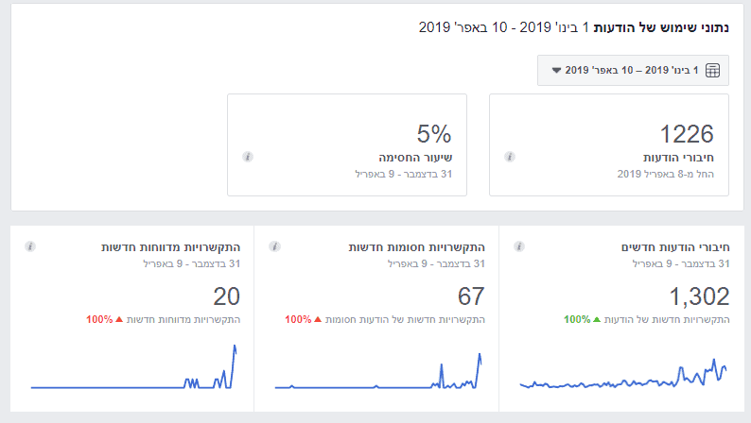Click the green 100% increase indicator
Image resolution: width=751 pixels, height=423 pixels.
click(x=576, y=320)
